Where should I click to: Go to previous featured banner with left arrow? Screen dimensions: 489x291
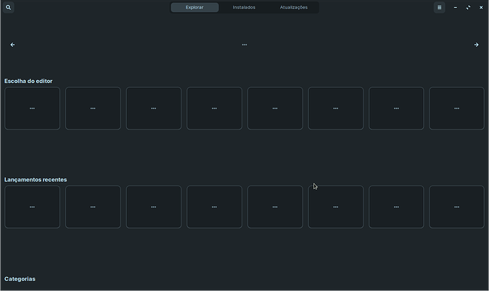(13, 45)
